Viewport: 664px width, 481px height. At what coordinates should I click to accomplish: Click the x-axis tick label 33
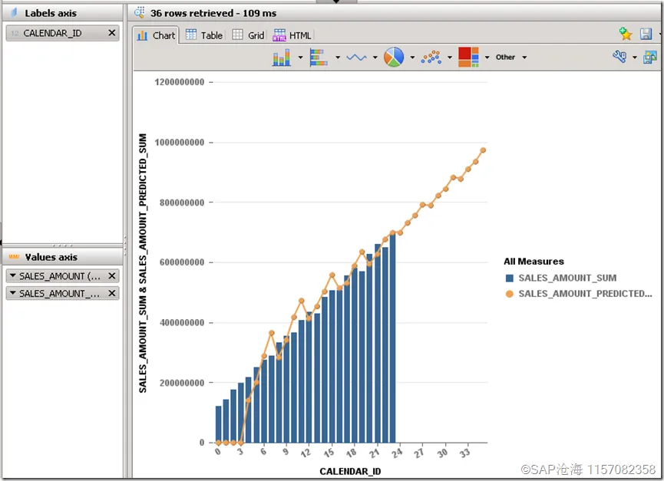(x=465, y=453)
